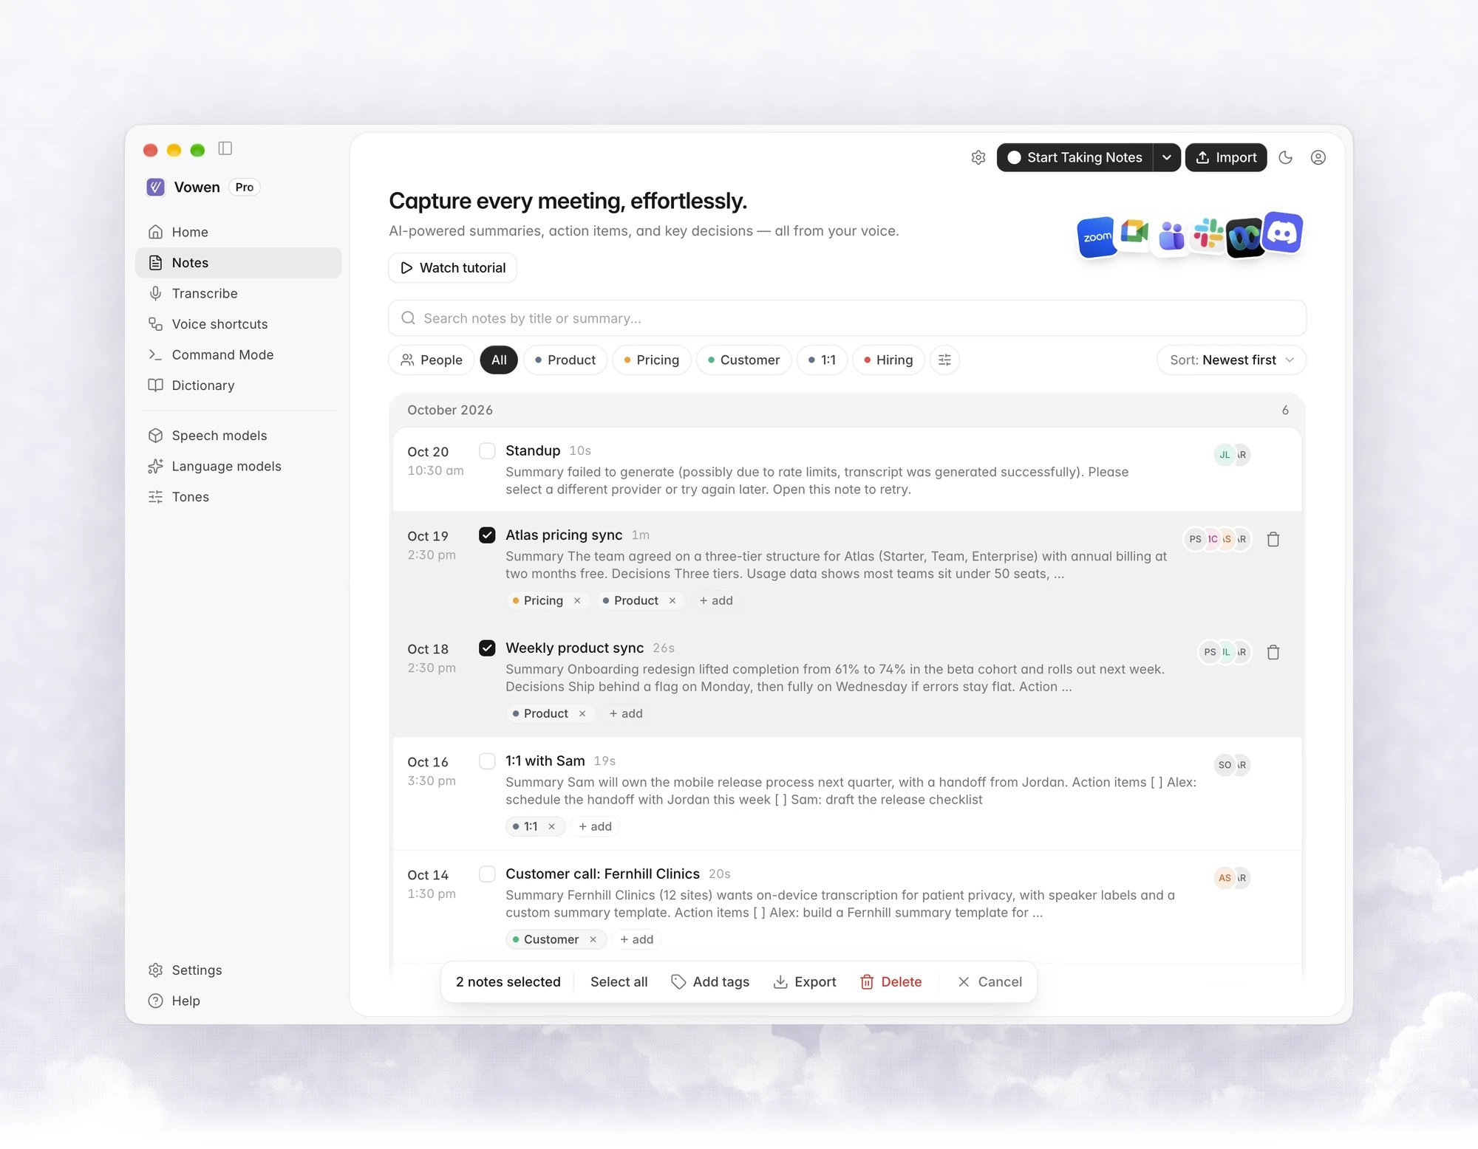
Task: Uncheck the Weekly product sync checkbox
Action: [x=487, y=648]
